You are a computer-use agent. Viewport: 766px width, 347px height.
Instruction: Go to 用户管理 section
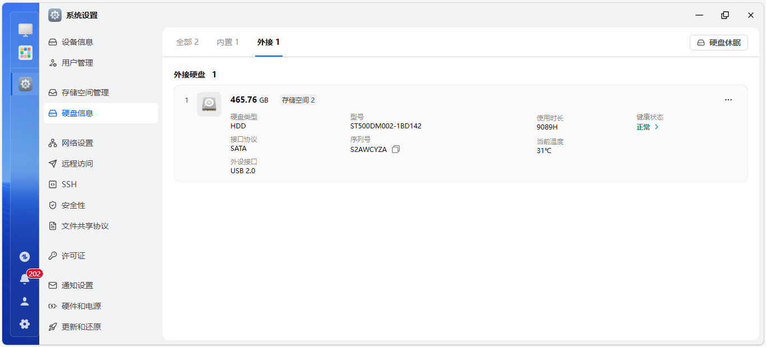101,63
